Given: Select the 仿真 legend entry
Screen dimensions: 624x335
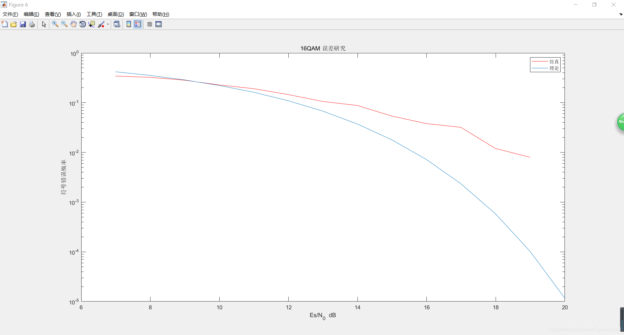Looking at the screenshot, I should click(x=545, y=61).
